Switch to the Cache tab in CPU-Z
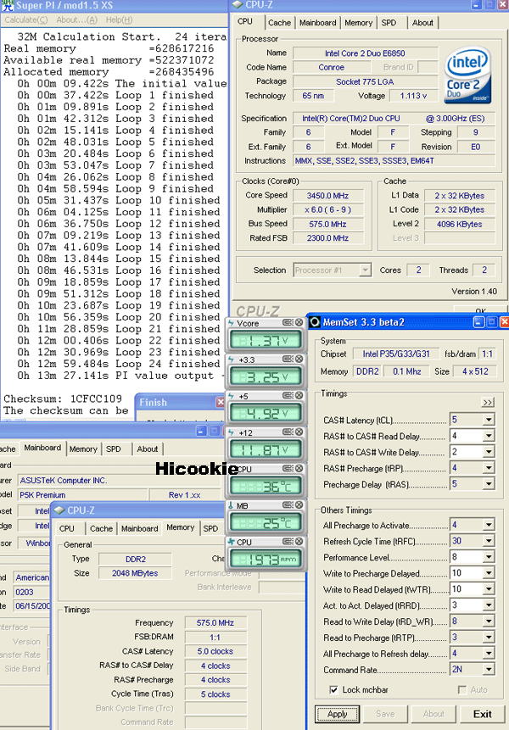Screen dimensions: 509x730 [x=280, y=23]
